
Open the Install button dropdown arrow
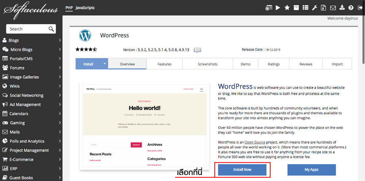[x=104, y=64]
